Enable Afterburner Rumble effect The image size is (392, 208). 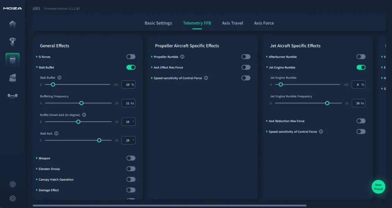tap(361, 57)
